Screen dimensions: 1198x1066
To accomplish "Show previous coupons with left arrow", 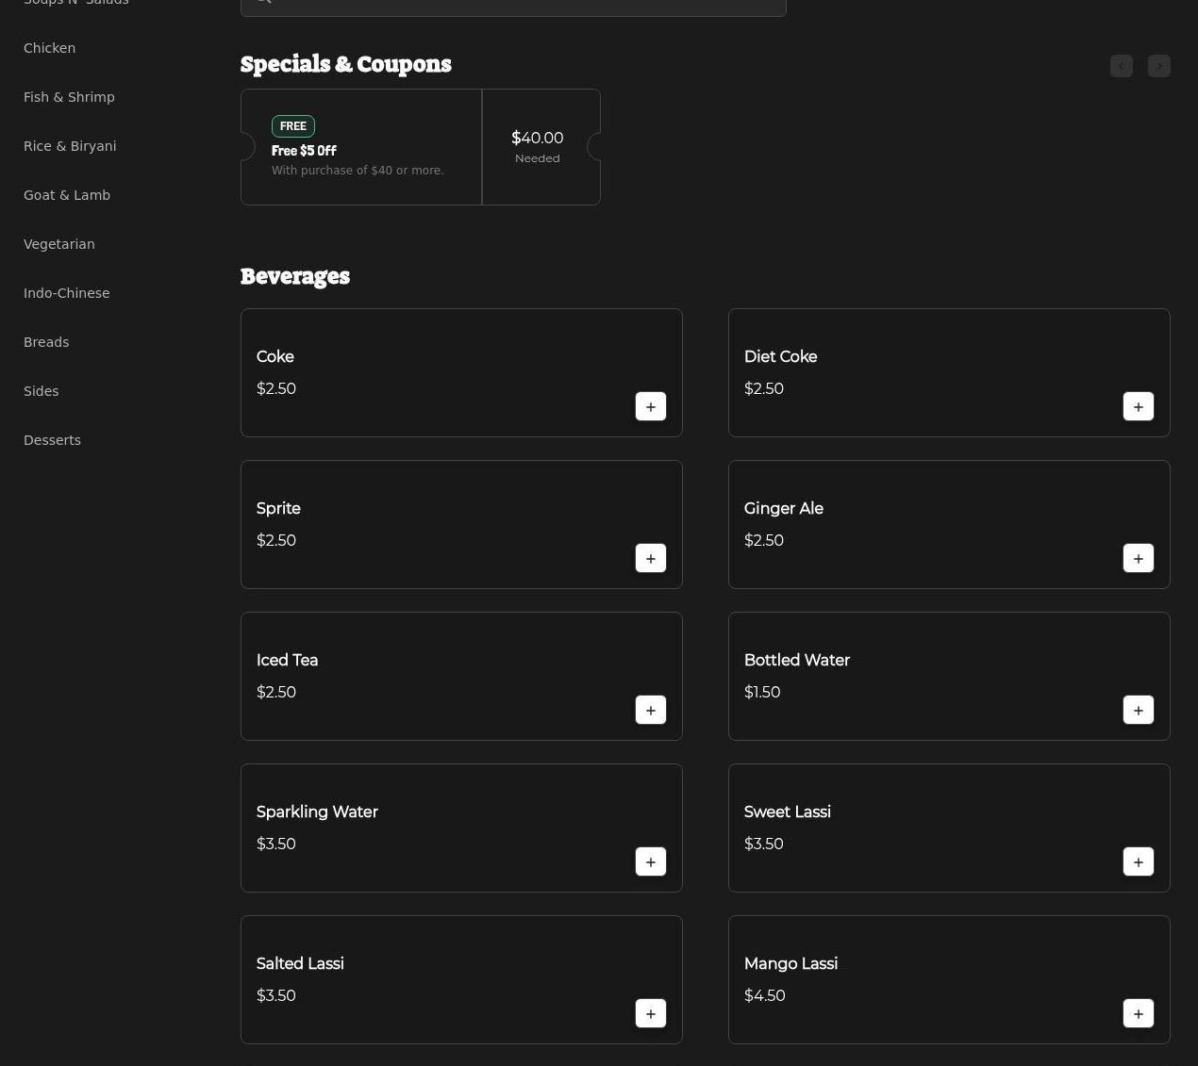I will pyautogui.click(x=1122, y=66).
